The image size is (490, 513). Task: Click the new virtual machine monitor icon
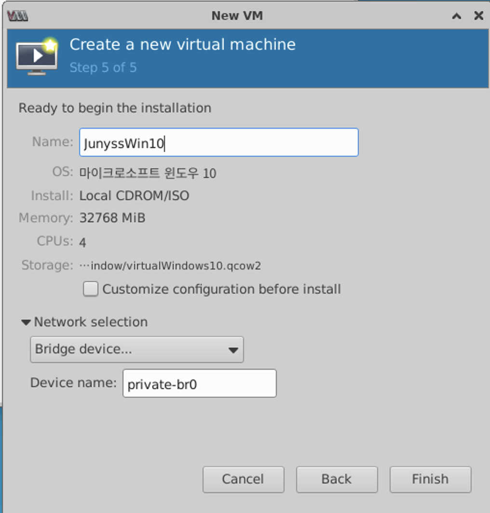click(x=37, y=56)
